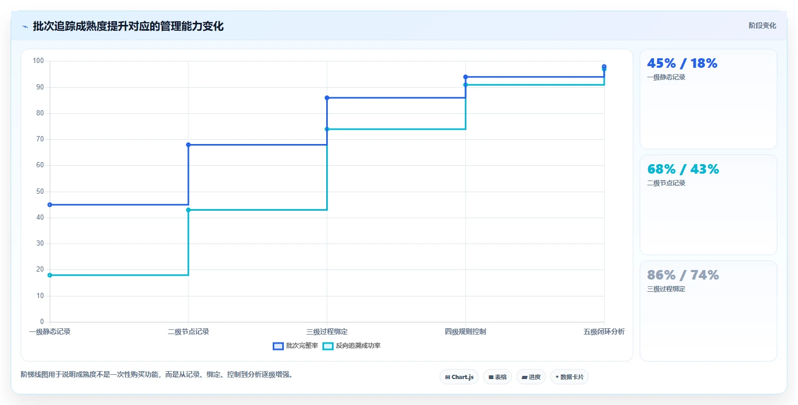Open the 45% / 18% 一级静态记录 card
798x405 pixels.
709,99
